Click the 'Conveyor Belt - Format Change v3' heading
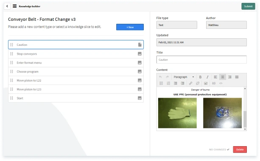This screenshot has width=260, height=161. pos(42,19)
